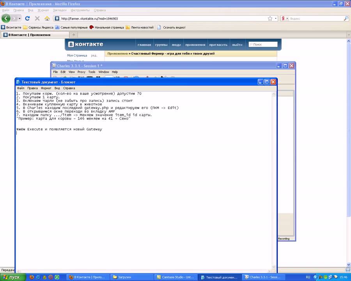351x281 pixels.
Task: Open address bar history dropdown
Action: pyautogui.click(x=276, y=19)
